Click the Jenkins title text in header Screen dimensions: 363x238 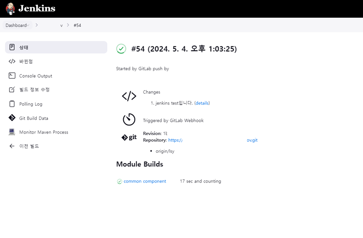(x=37, y=9)
